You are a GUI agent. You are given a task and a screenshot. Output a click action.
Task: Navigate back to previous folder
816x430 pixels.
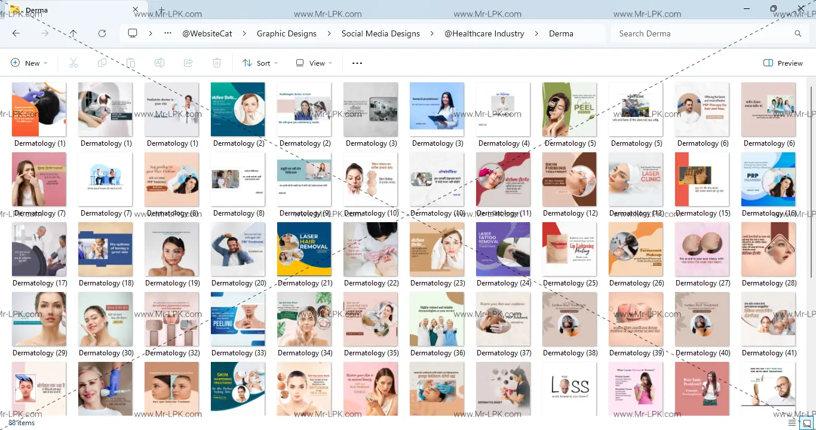(16, 33)
